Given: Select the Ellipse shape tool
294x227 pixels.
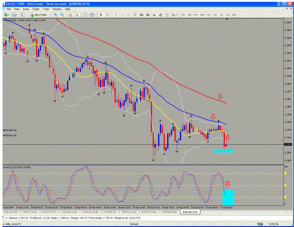Looking at the screenshot, I should pyautogui.click(x=142, y=15).
